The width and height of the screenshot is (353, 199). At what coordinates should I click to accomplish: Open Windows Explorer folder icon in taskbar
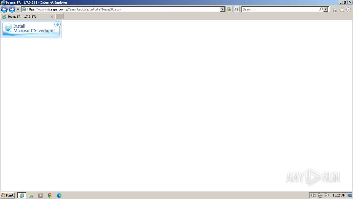tap(31, 195)
